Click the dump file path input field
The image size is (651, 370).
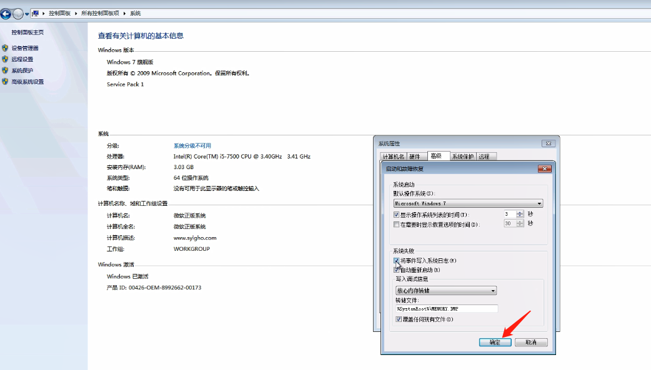point(446,309)
